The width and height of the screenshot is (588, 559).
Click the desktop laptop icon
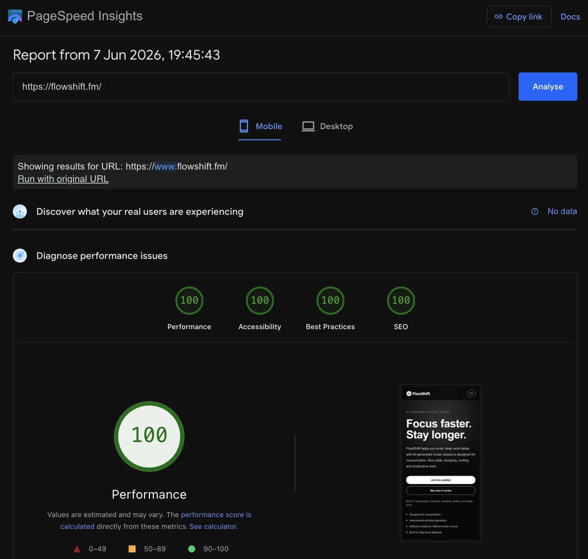pos(308,126)
